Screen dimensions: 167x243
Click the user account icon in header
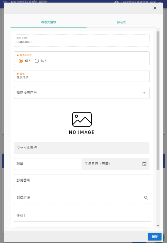pyautogui.click(x=116, y=2)
